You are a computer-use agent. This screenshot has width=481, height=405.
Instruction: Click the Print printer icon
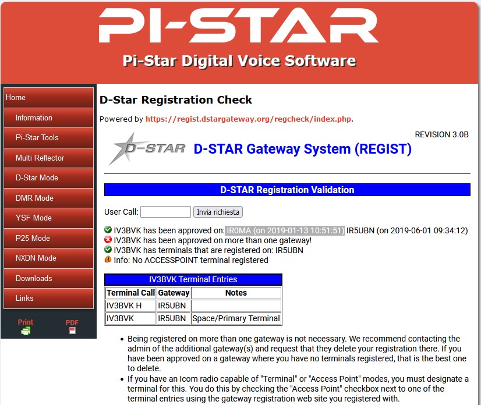click(26, 331)
